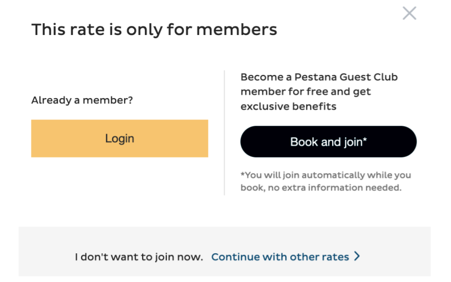The width and height of the screenshot is (451, 282).
Task: Click the 'Become a Pestana Guest Club' line
Action: pos(319,77)
